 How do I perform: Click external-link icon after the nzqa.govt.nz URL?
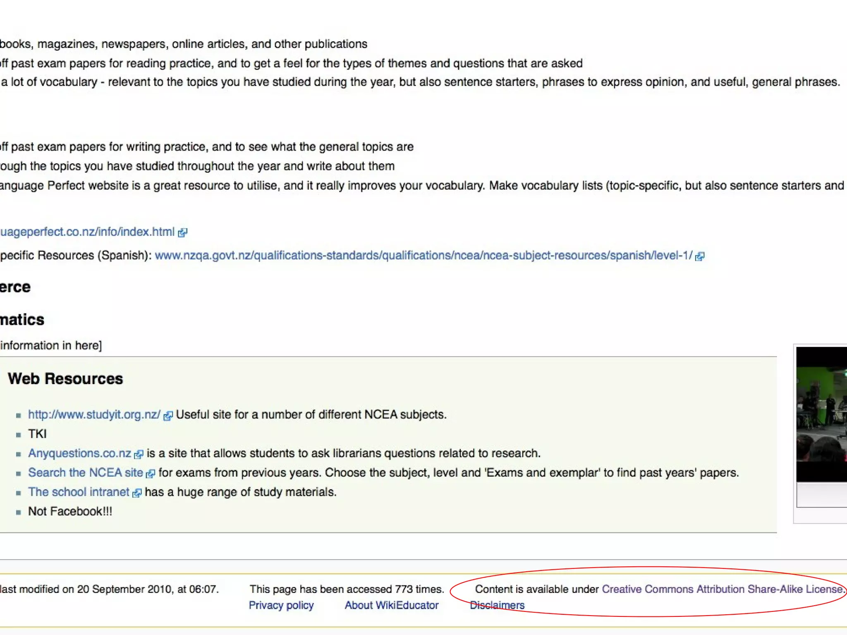click(700, 256)
